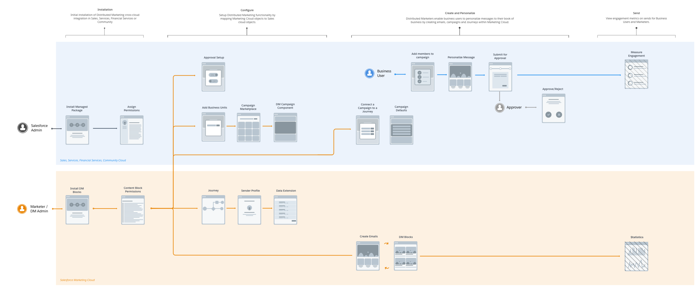The image size is (695, 306).
Task: Toggle the OFF switch in Approval Setup
Action: click(214, 81)
